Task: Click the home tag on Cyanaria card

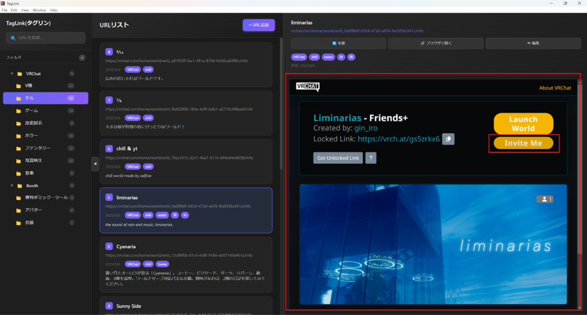Action: tap(162, 264)
